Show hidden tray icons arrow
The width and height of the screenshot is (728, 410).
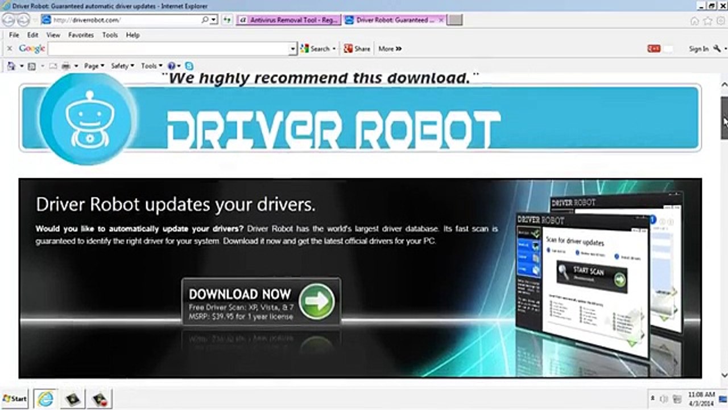click(x=652, y=399)
